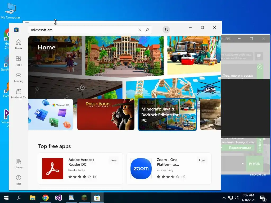Open the Microsoft Store logo icon

point(16,30)
